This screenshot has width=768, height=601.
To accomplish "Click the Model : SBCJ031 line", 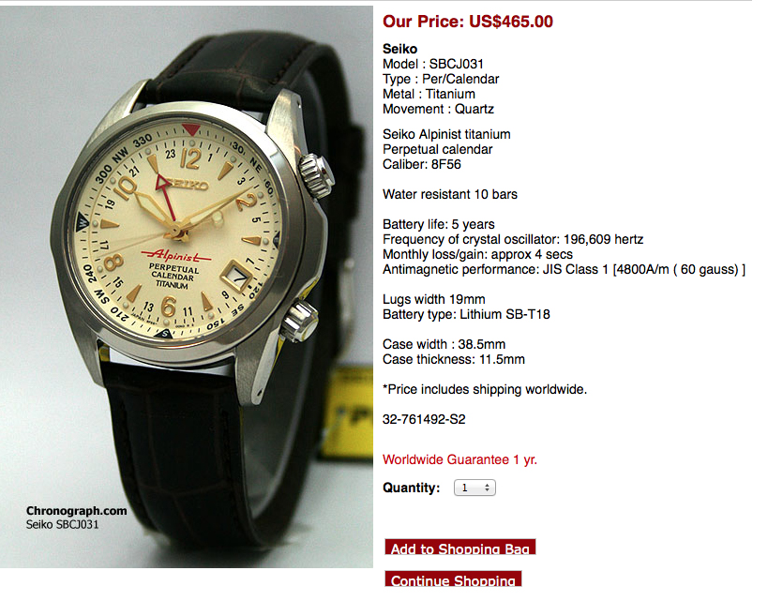I will [433, 64].
